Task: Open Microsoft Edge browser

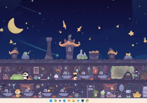Action: tap(64, 101)
